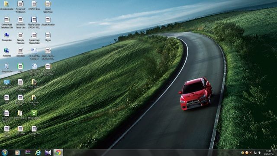Open Google Chrome on the taskbar

tap(58, 153)
